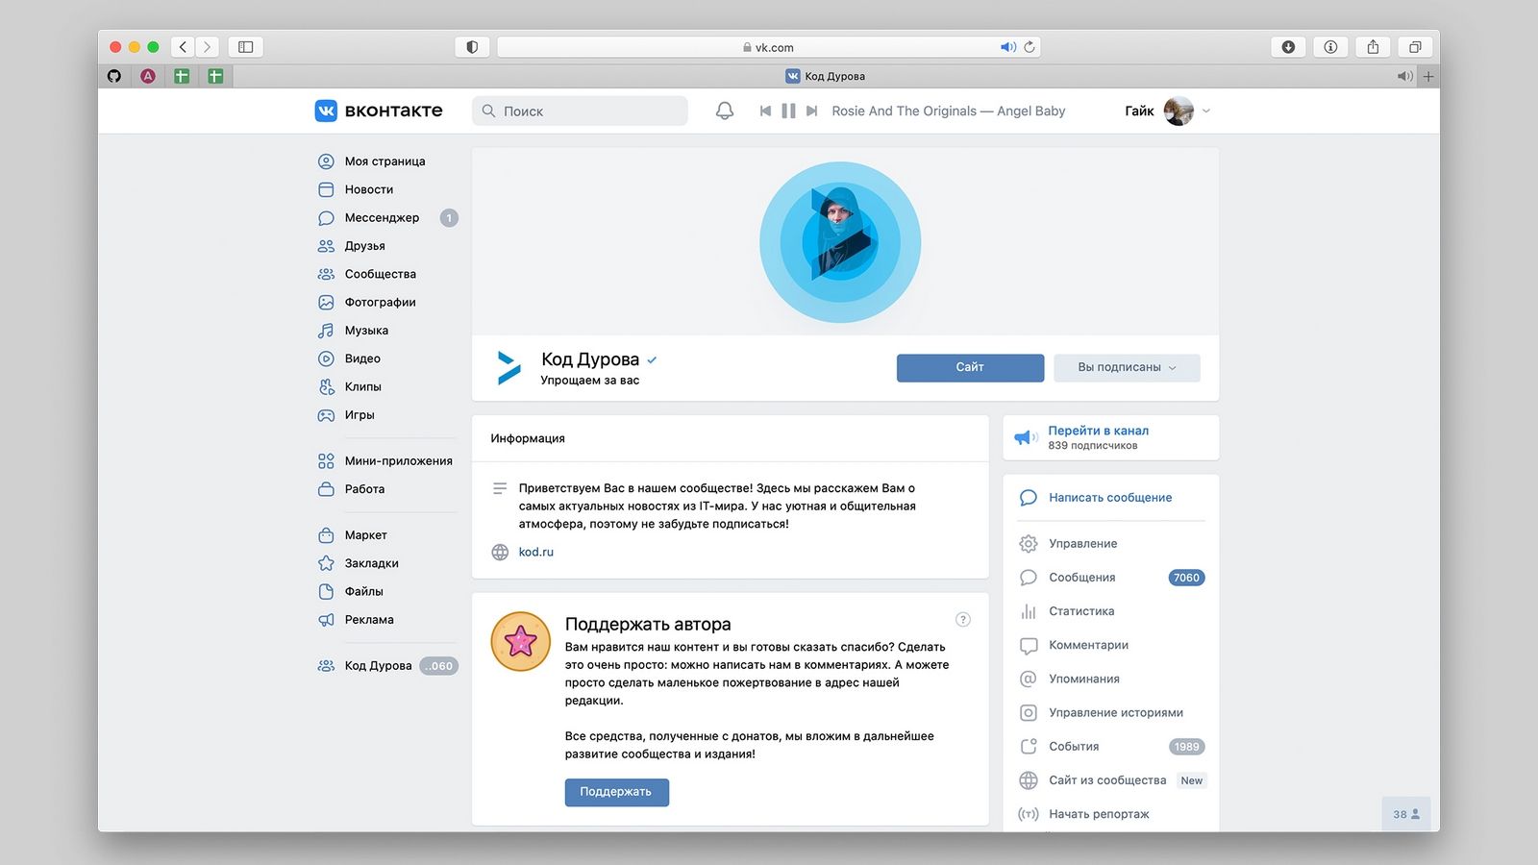
Task: Open Фотографии section
Action: [x=380, y=302]
